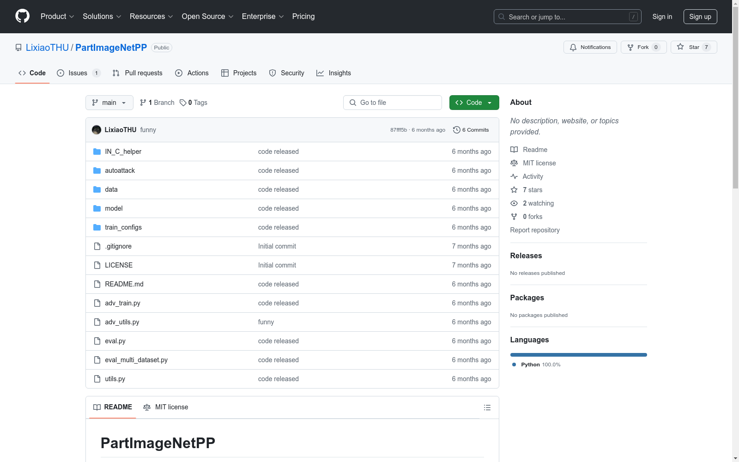Open the adv_utils.py file

[122, 322]
